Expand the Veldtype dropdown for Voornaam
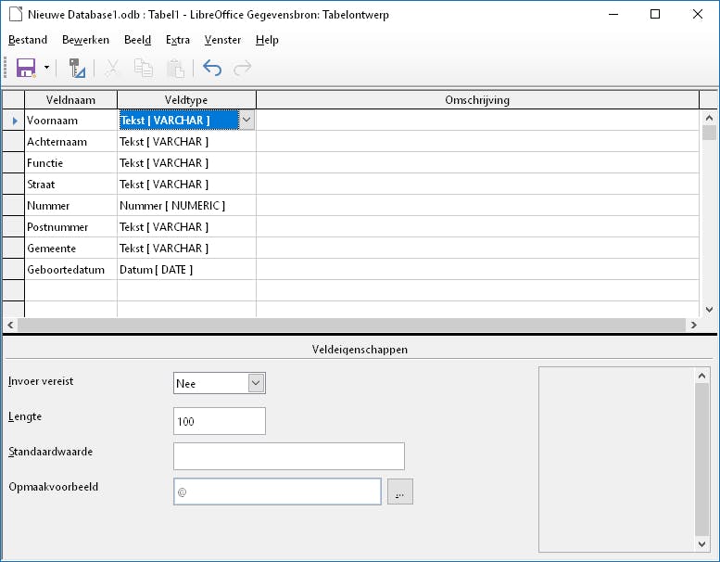The height and width of the screenshot is (562, 720). pyautogui.click(x=246, y=120)
